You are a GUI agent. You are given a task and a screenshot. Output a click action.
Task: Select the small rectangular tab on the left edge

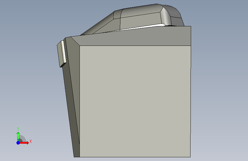point(61,54)
